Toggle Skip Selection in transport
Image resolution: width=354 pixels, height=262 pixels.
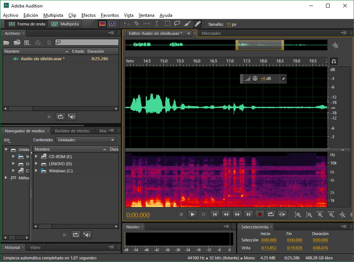(x=282, y=215)
